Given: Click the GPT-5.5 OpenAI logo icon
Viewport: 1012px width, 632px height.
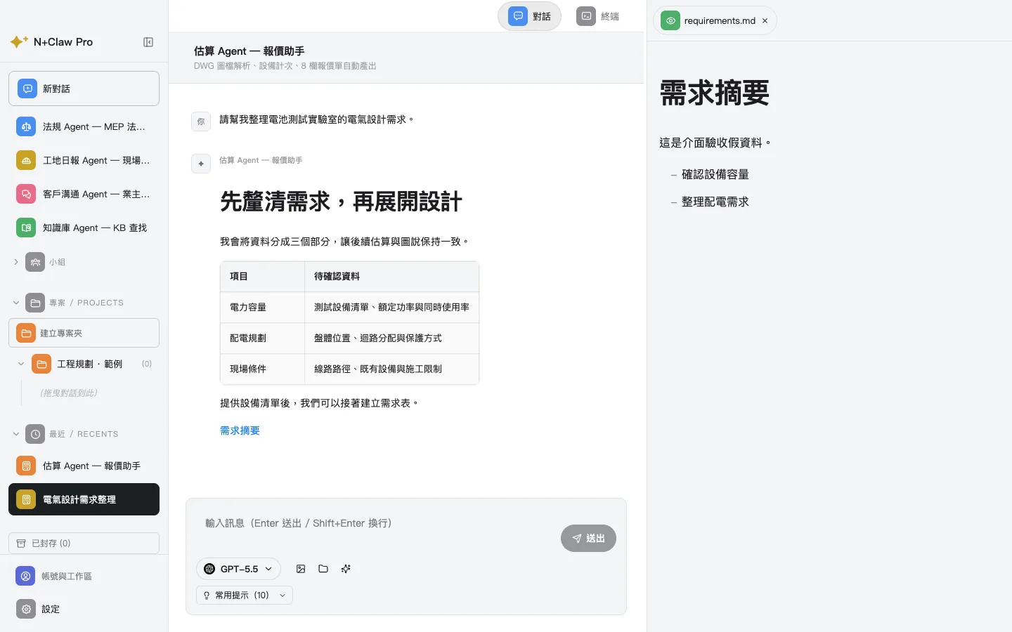Looking at the screenshot, I should (209, 569).
